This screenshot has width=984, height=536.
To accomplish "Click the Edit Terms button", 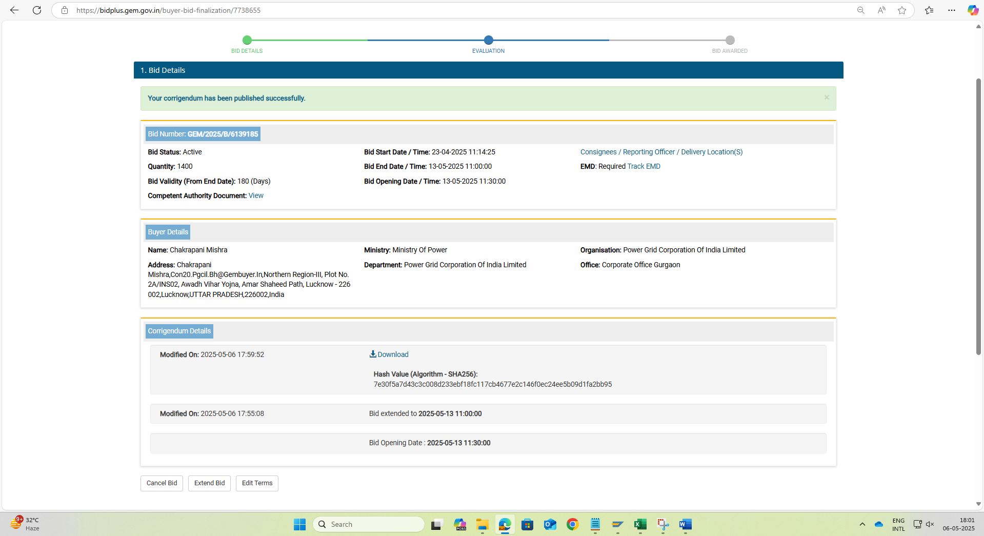I will (257, 483).
